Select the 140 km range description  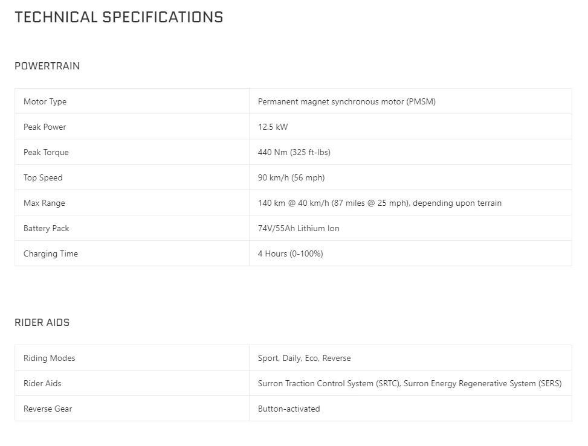click(380, 203)
